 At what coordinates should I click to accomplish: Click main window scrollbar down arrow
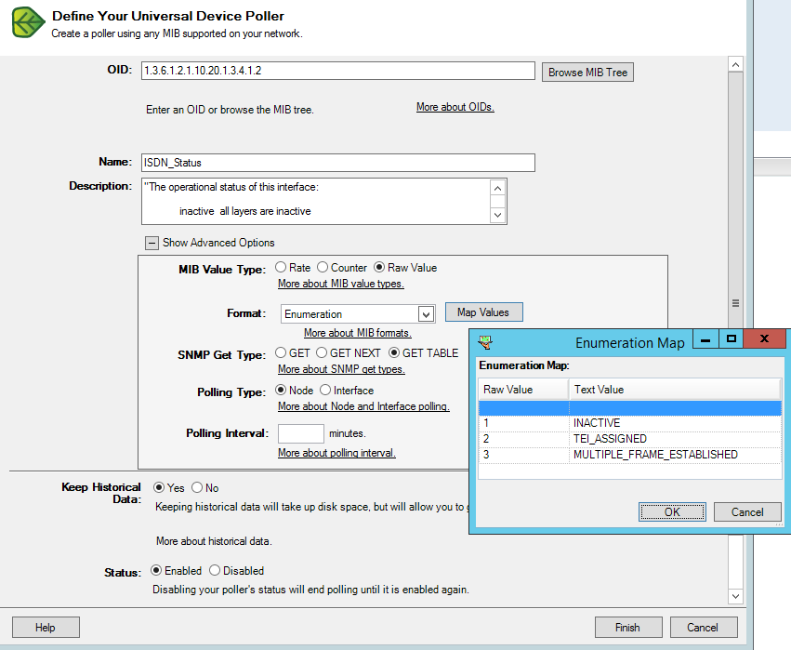coord(735,596)
